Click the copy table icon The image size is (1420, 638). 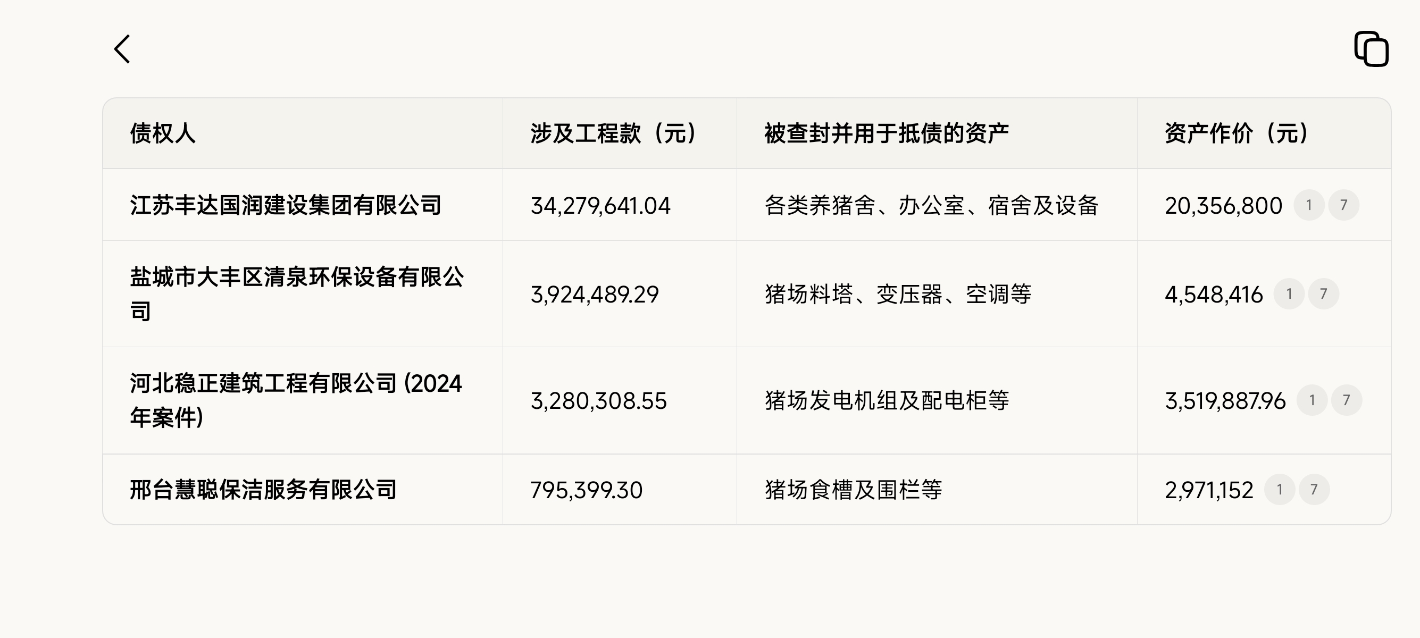pyautogui.click(x=1371, y=49)
